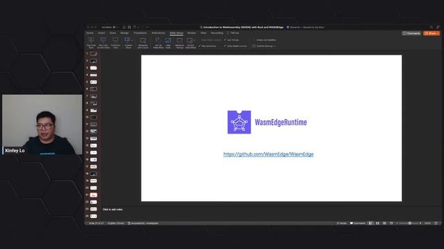The image size is (444, 249).
Task: Open the Insert ribbon tab
Action: pyautogui.click(x=101, y=33)
